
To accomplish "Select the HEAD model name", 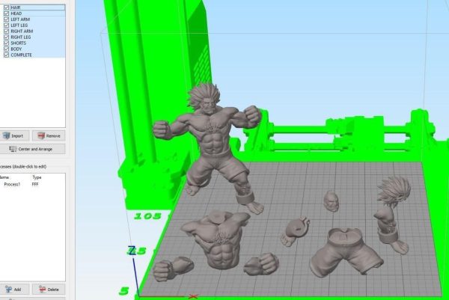I will point(16,13).
